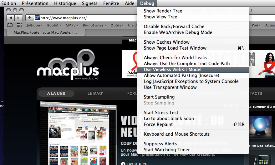The image size is (275, 165).
Task: Open the Signets menu
Action: click(x=89, y=3)
